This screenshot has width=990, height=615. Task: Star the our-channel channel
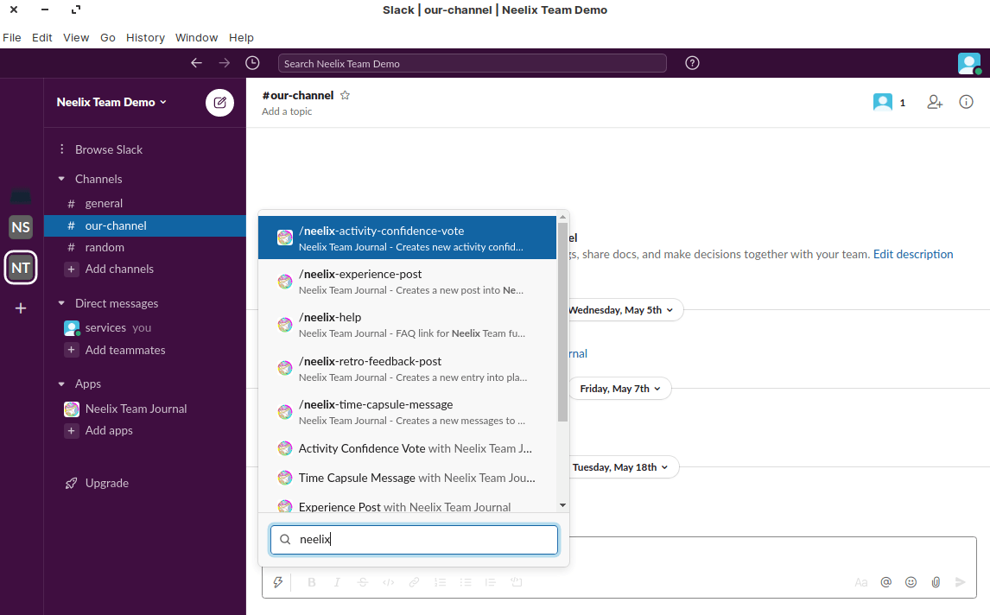[345, 95]
